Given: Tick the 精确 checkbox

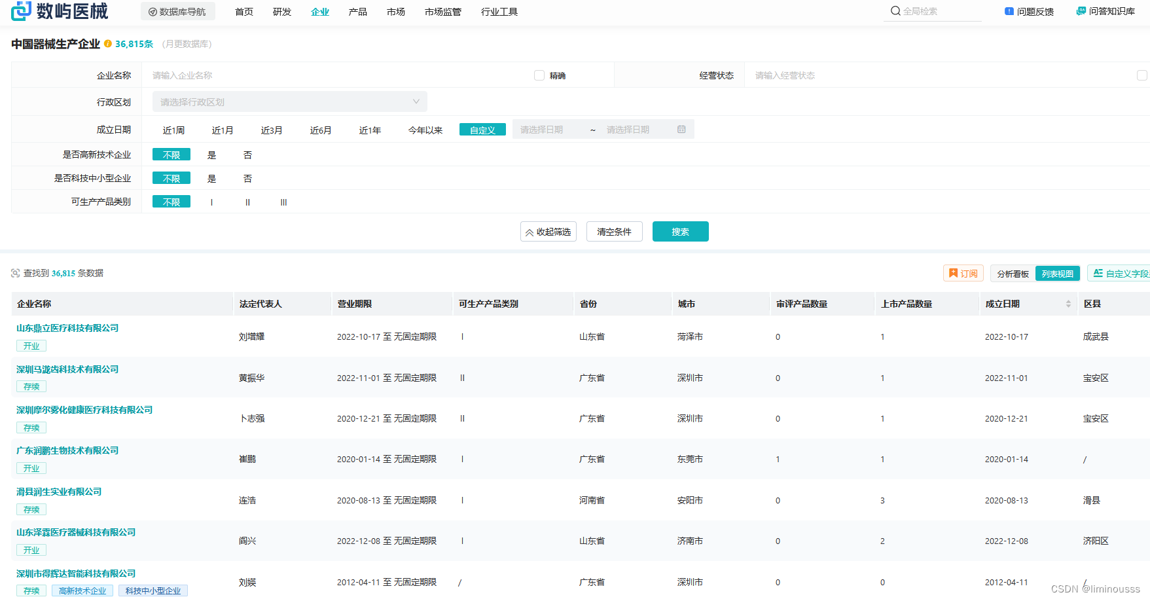Looking at the screenshot, I should tap(539, 75).
